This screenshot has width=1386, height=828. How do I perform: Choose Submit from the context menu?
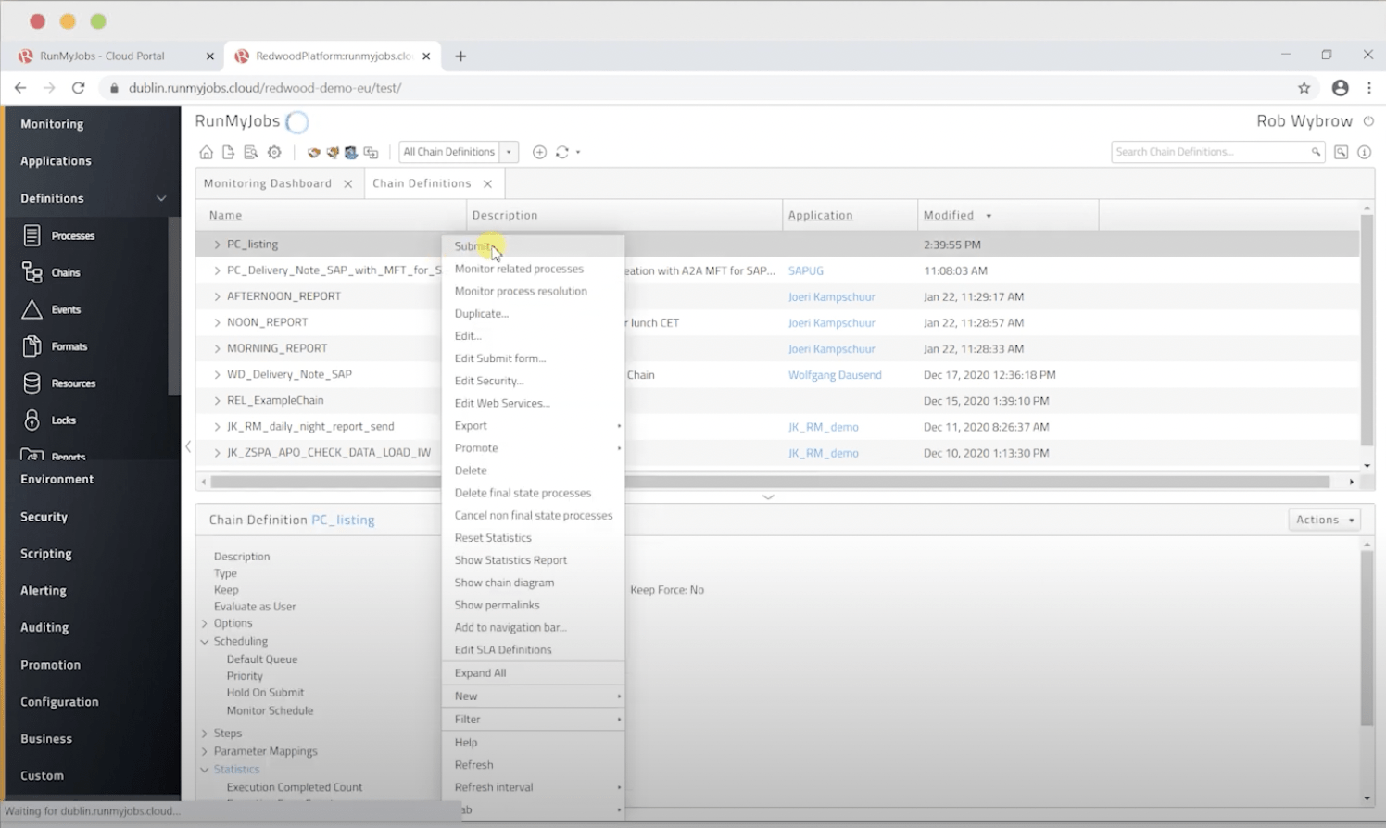pos(473,246)
